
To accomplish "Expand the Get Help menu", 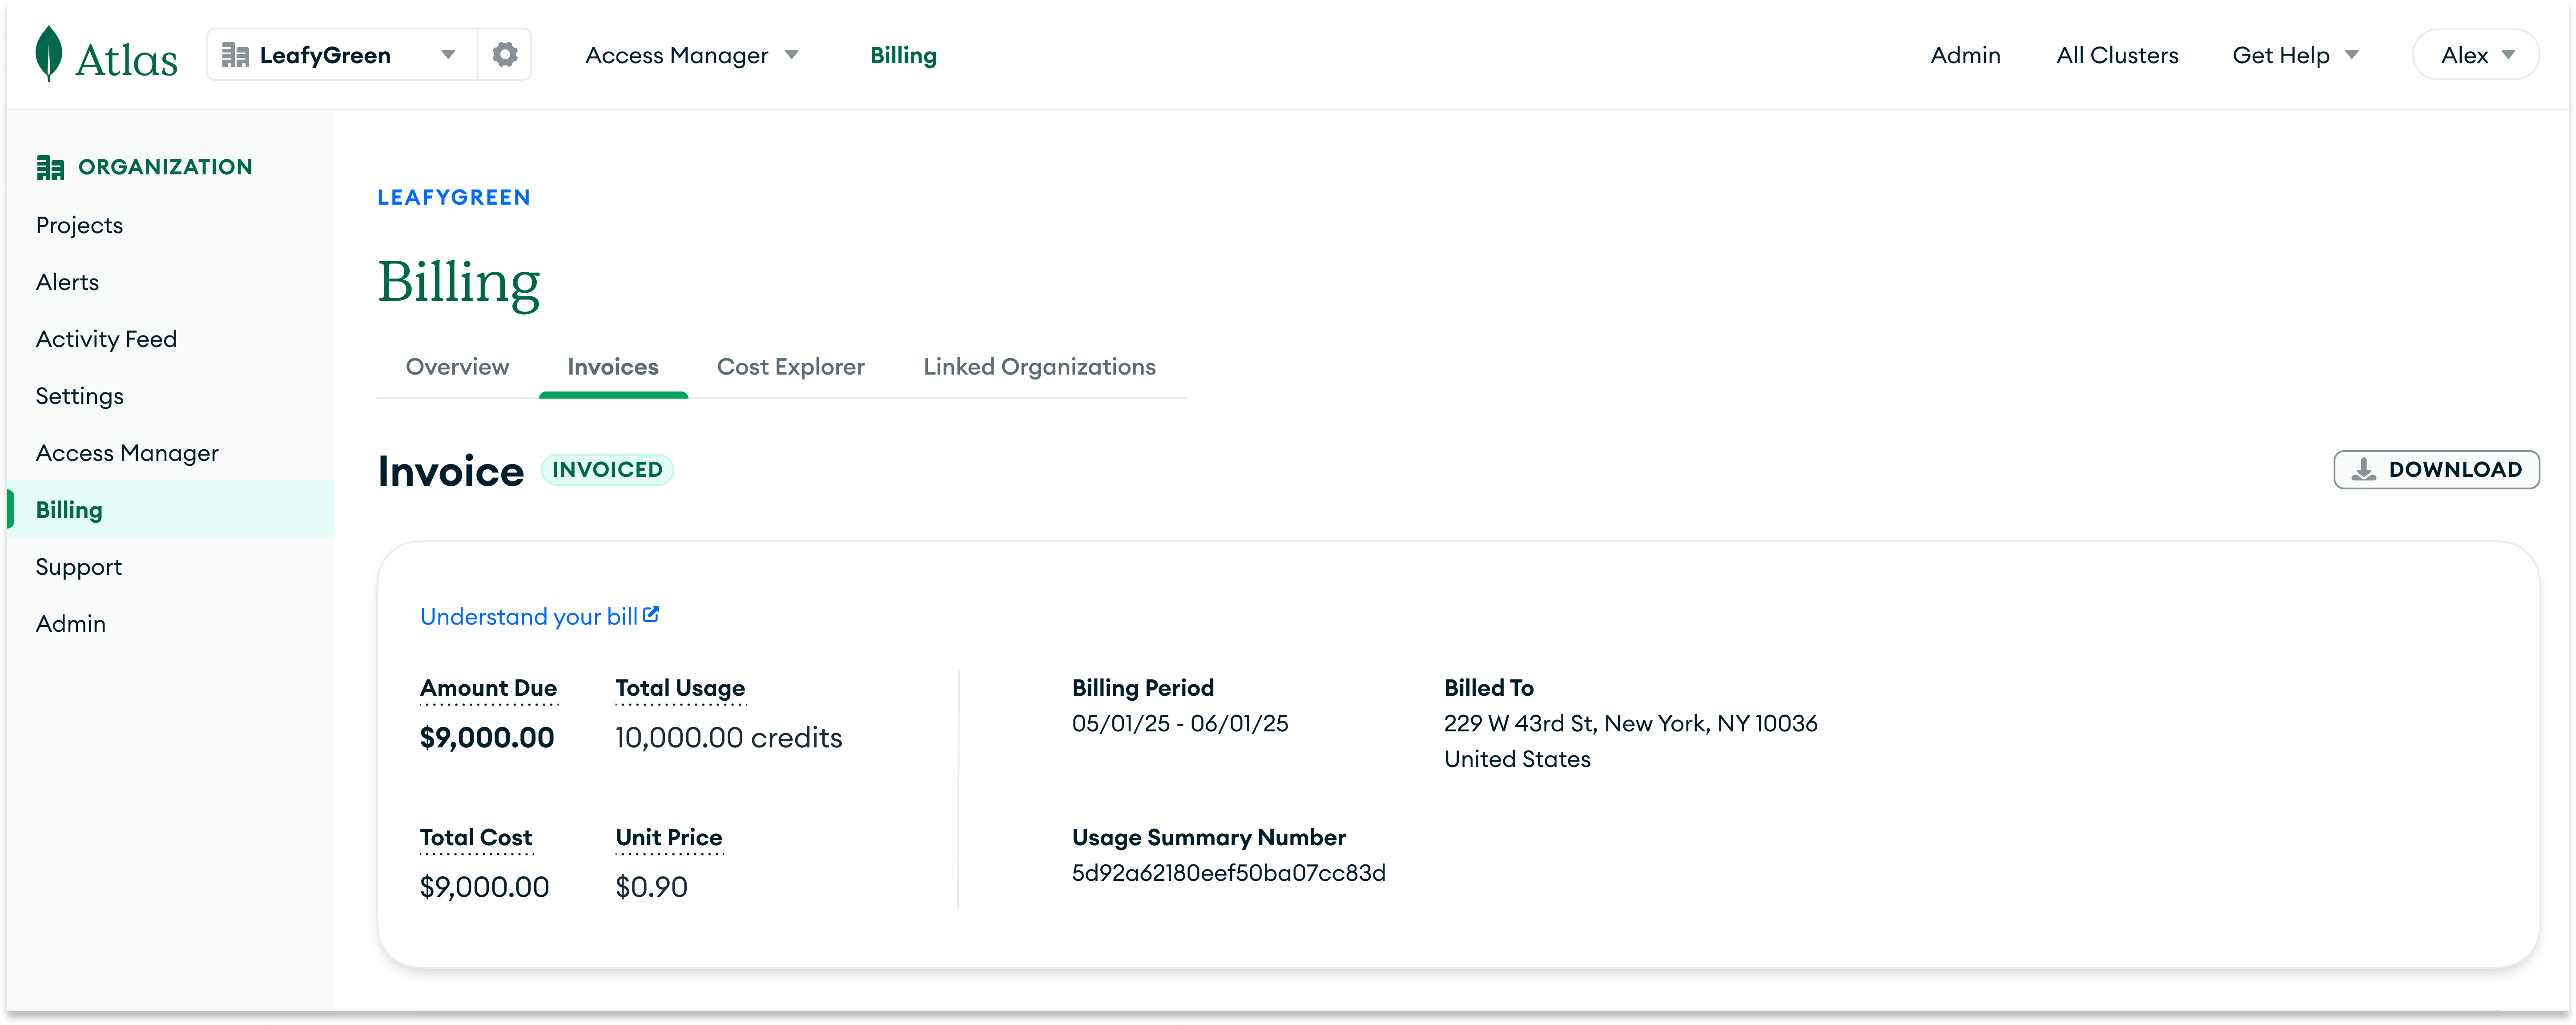I will pyautogui.click(x=2294, y=55).
